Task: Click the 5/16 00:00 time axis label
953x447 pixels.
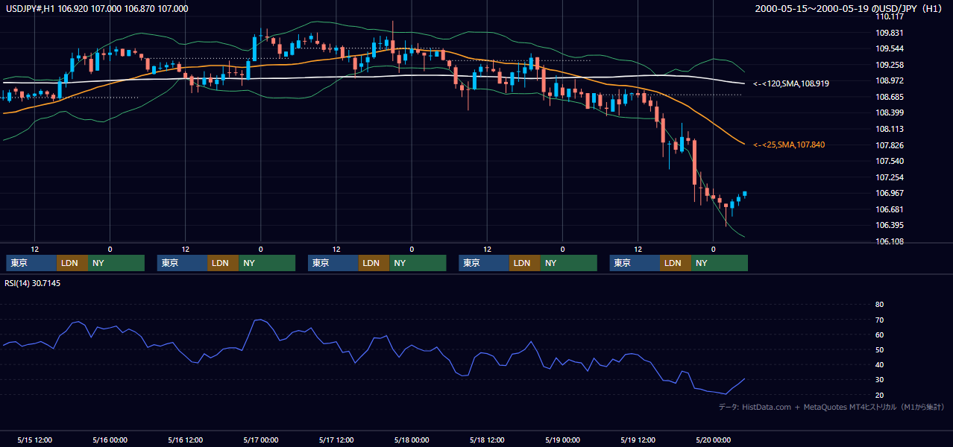Action: 110,440
